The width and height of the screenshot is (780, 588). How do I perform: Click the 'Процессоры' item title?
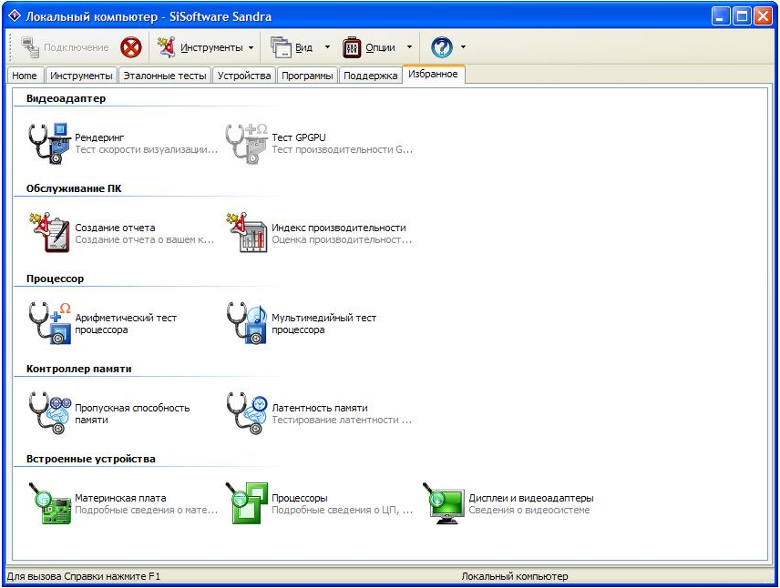pos(300,498)
